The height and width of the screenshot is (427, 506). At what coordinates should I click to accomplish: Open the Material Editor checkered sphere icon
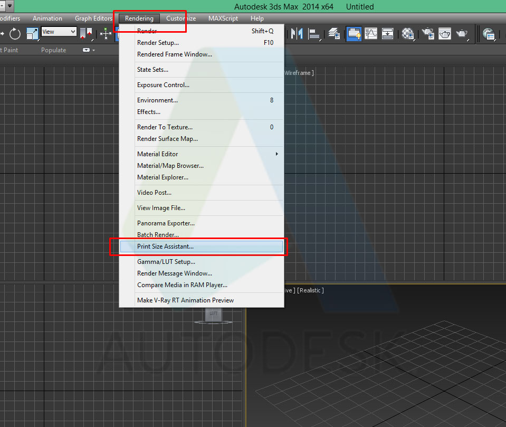pyautogui.click(x=408, y=34)
